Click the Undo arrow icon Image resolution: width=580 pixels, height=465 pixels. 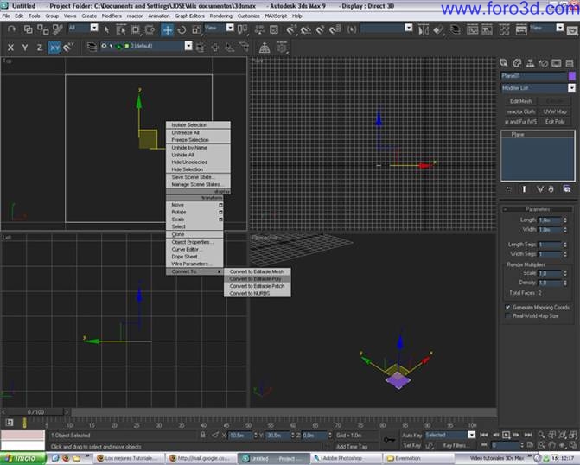(x=11, y=29)
